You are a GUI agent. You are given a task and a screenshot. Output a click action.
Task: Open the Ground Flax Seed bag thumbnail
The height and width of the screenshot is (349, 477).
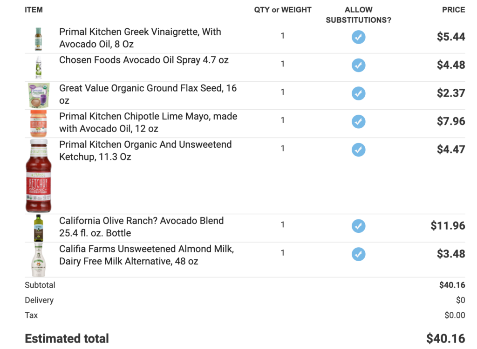tap(39, 95)
